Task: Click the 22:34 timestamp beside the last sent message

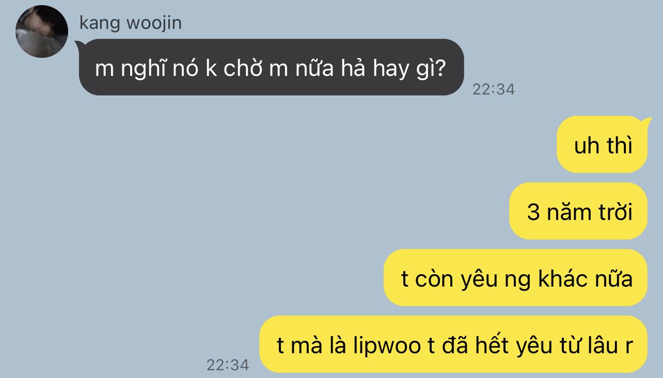Action: [228, 365]
